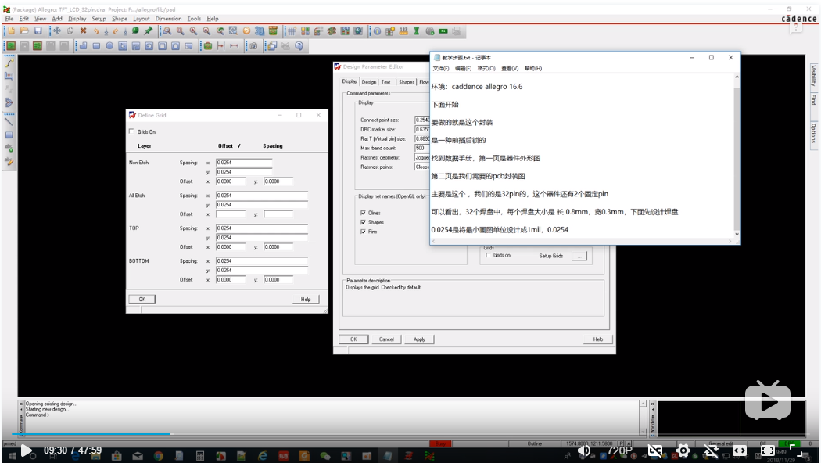Click OK in Define Grid dialog

tap(142, 299)
